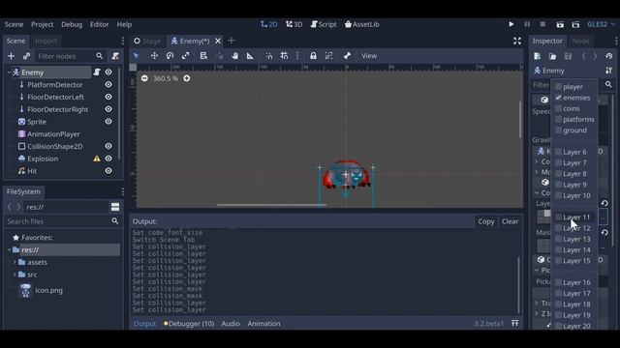
Task: Hide the Sprite node
Action: click(108, 122)
